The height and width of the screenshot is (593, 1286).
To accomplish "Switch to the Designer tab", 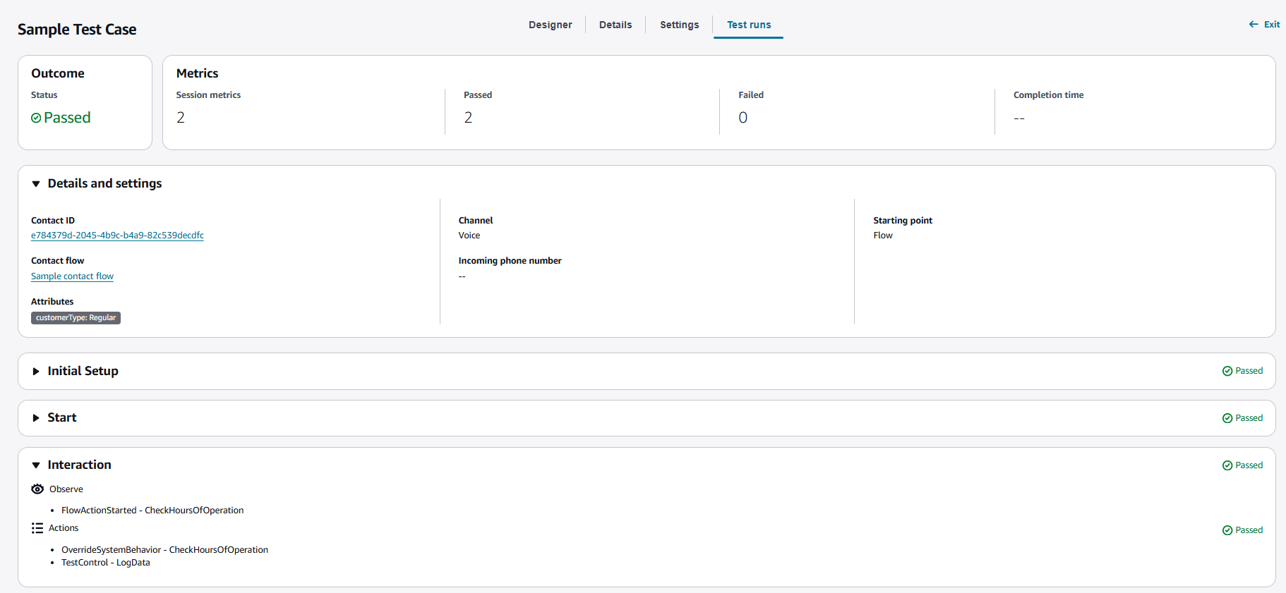I will pos(550,25).
